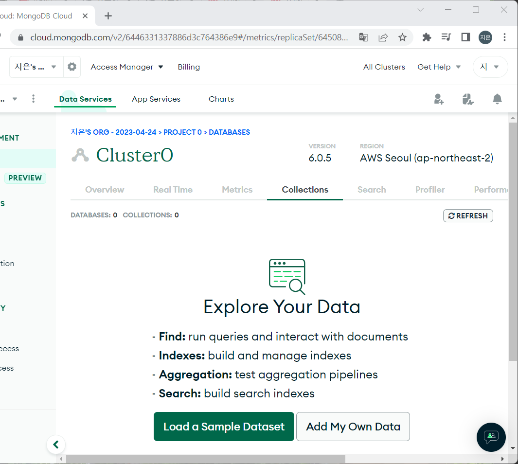Expand the Access Manager dropdown
Viewport: 518px width, 464px height.
(127, 67)
